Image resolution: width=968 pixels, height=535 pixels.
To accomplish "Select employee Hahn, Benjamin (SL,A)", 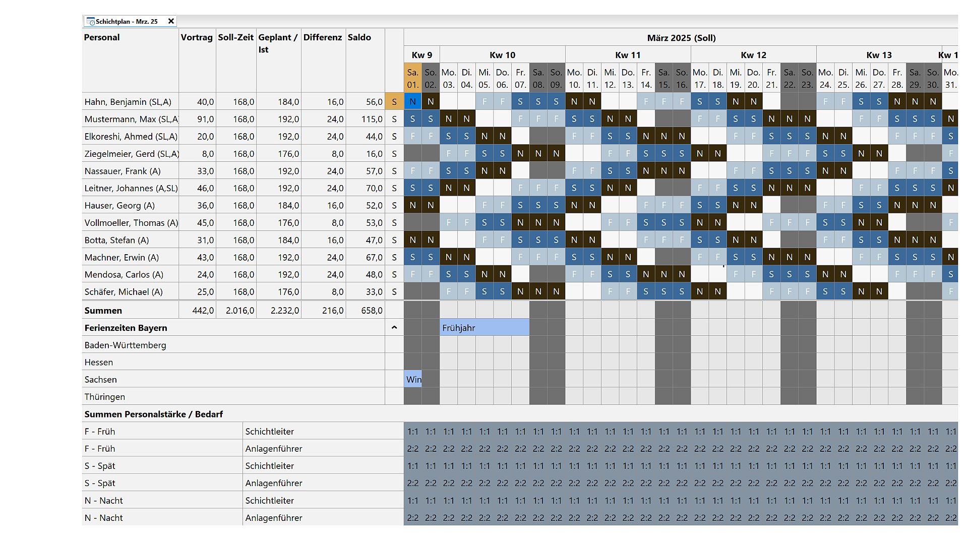I will click(128, 102).
